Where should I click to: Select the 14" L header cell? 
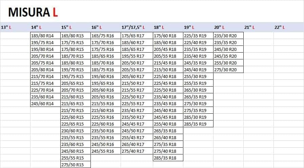[x=45, y=27]
